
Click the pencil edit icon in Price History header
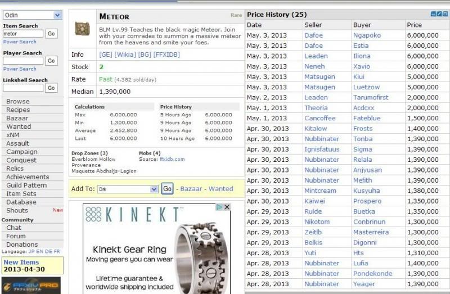pyautogui.click(x=440, y=15)
